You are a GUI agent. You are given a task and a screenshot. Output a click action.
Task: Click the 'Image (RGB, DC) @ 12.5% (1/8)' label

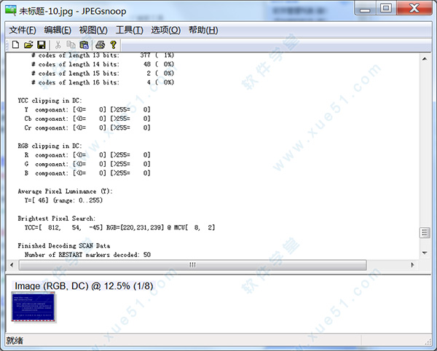click(84, 285)
